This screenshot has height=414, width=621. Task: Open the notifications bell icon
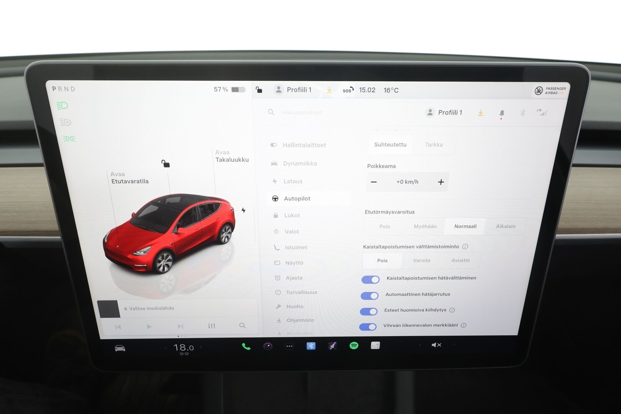[502, 113]
